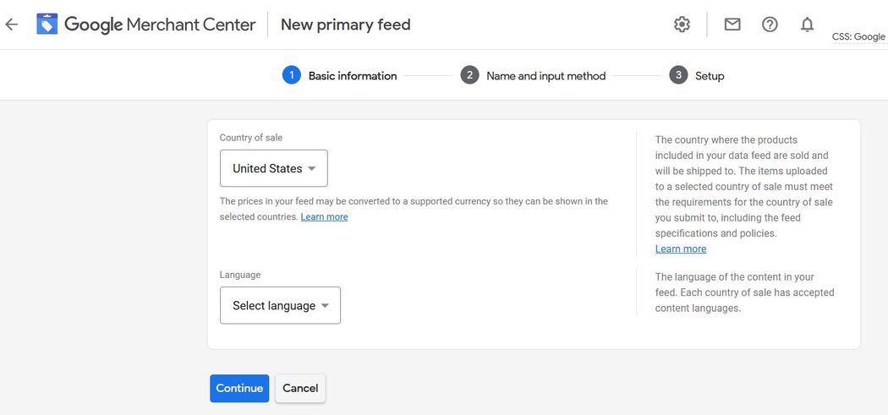This screenshot has width=888, height=415.
Task: Click the step 3 number circle
Action: click(x=678, y=75)
